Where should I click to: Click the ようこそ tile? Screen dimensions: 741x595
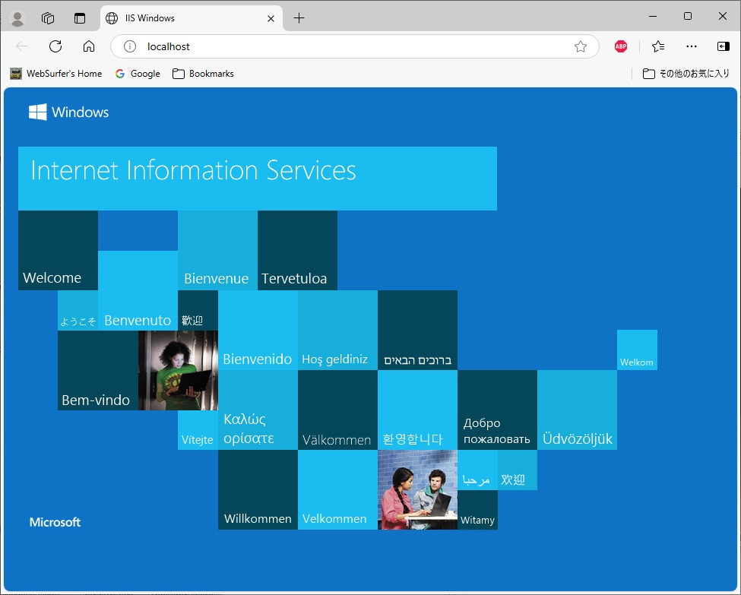(x=78, y=311)
